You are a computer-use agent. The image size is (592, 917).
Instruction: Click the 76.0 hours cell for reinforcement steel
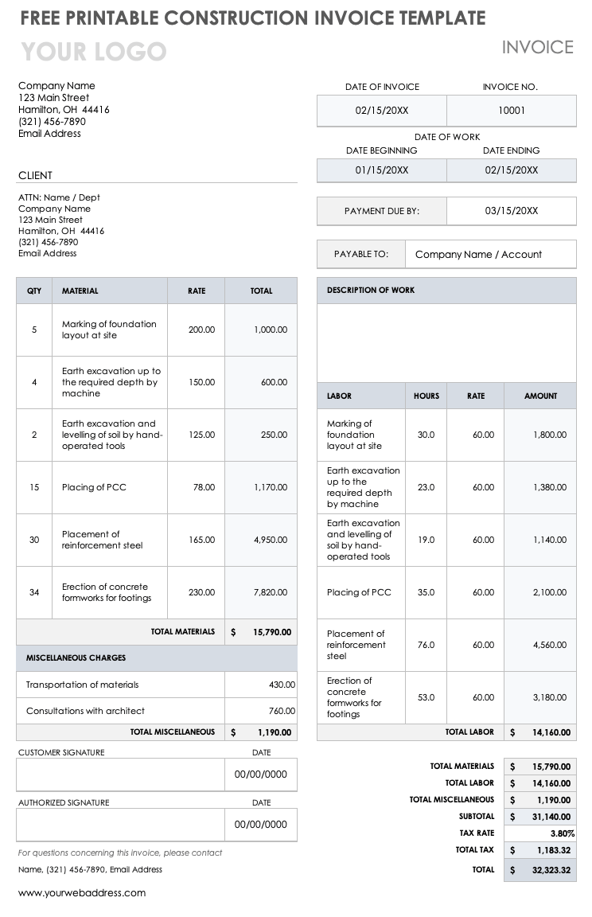(x=426, y=645)
